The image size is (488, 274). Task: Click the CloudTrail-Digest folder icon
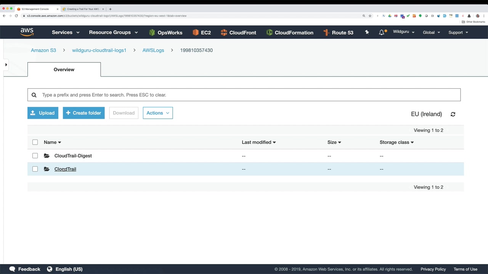[47, 156]
